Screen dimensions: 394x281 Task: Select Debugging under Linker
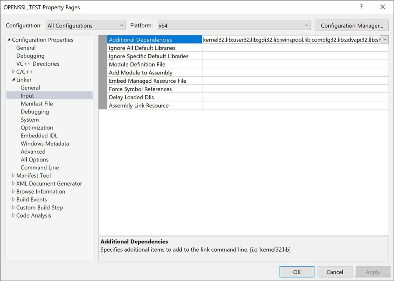click(x=35, y=112)
